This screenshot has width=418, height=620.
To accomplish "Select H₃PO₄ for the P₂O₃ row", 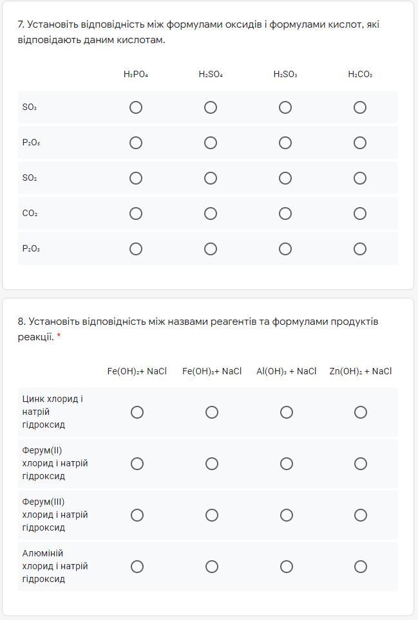I will pos(136,249).
